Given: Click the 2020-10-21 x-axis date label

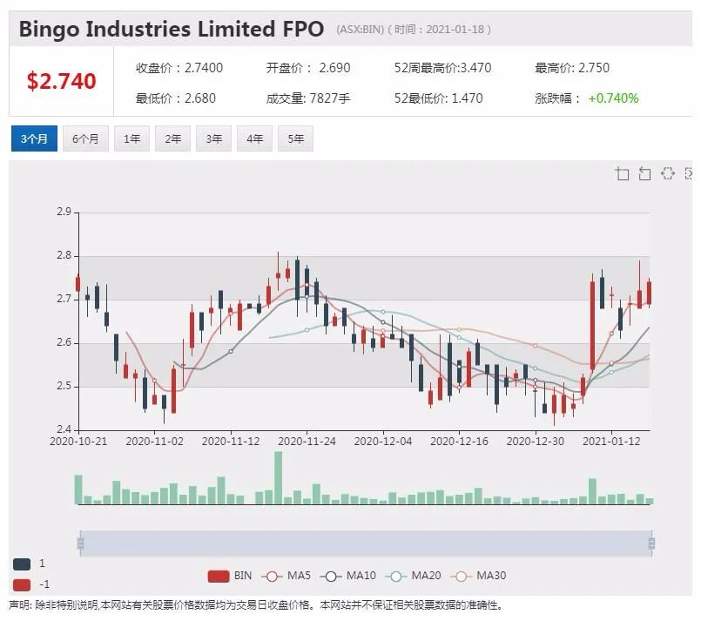Looking at the screenshot, I should pyautogui.click(x=78, y=442).
